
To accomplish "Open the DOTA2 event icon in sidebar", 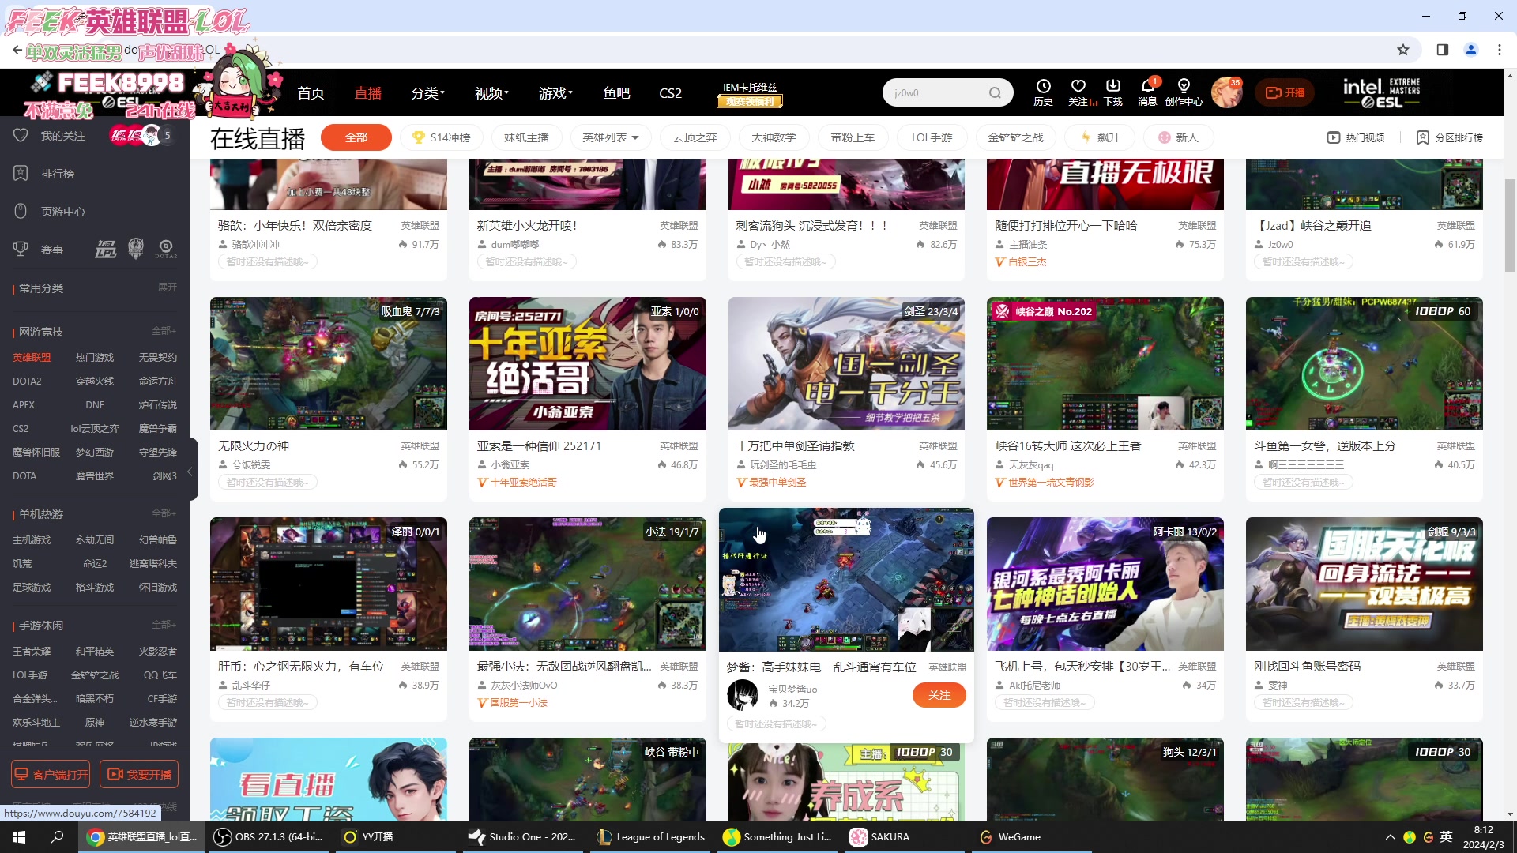I will pos(166,250).
